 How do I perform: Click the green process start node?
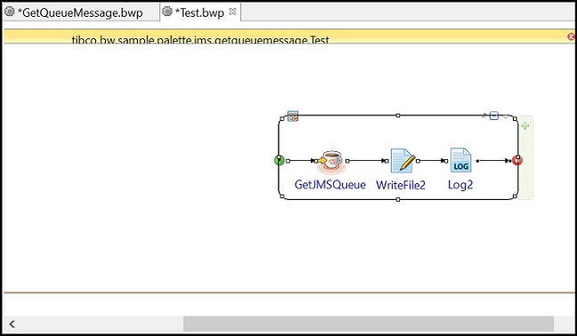280,160
